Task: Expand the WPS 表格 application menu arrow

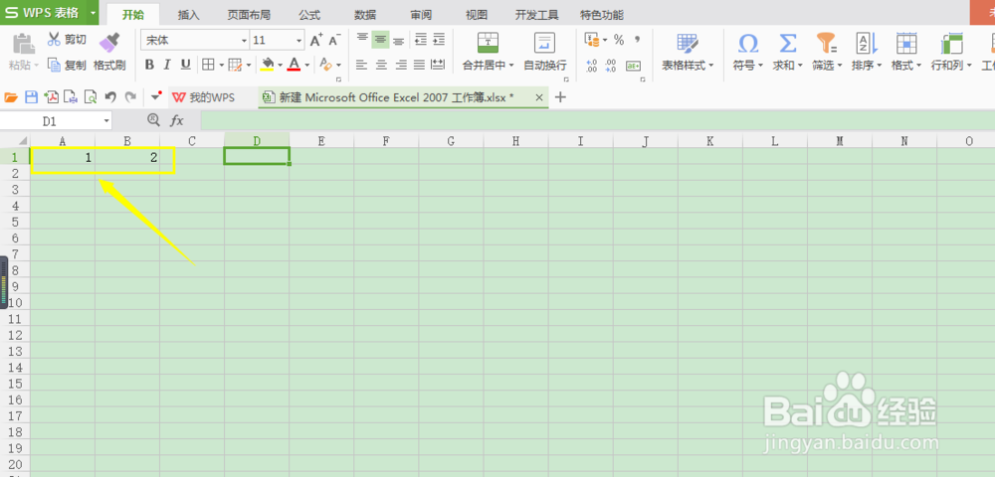Action: (x=94, y=13)
